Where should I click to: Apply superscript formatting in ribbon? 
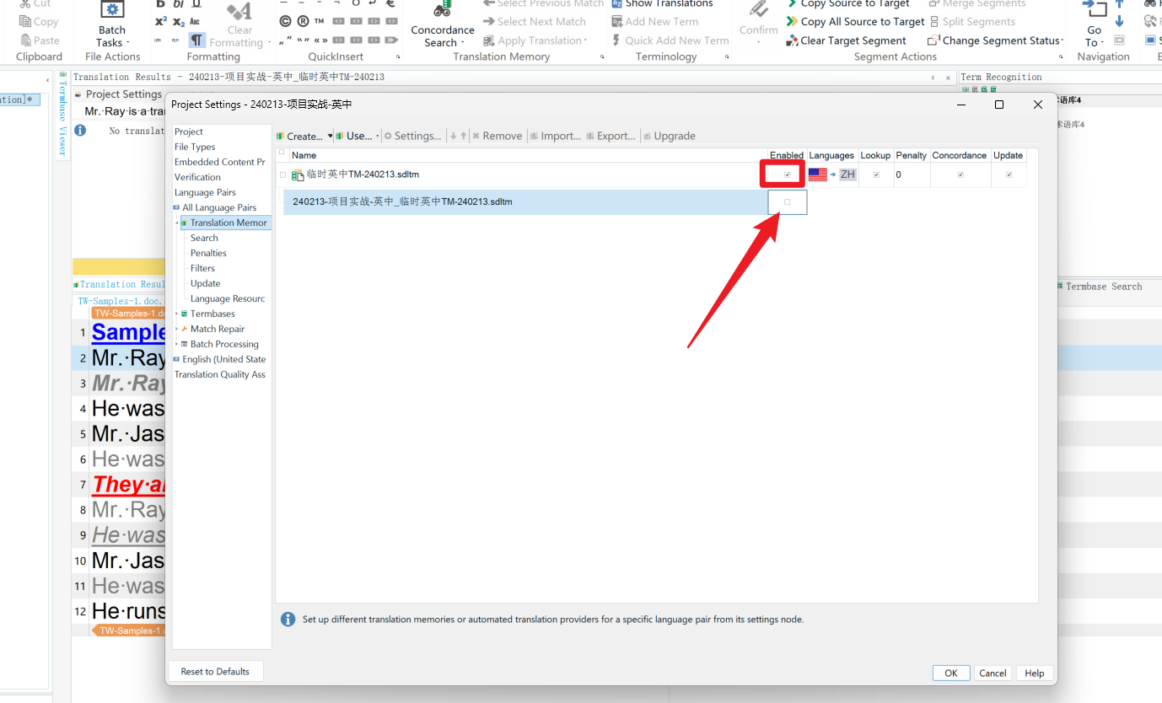click(160, 22)
